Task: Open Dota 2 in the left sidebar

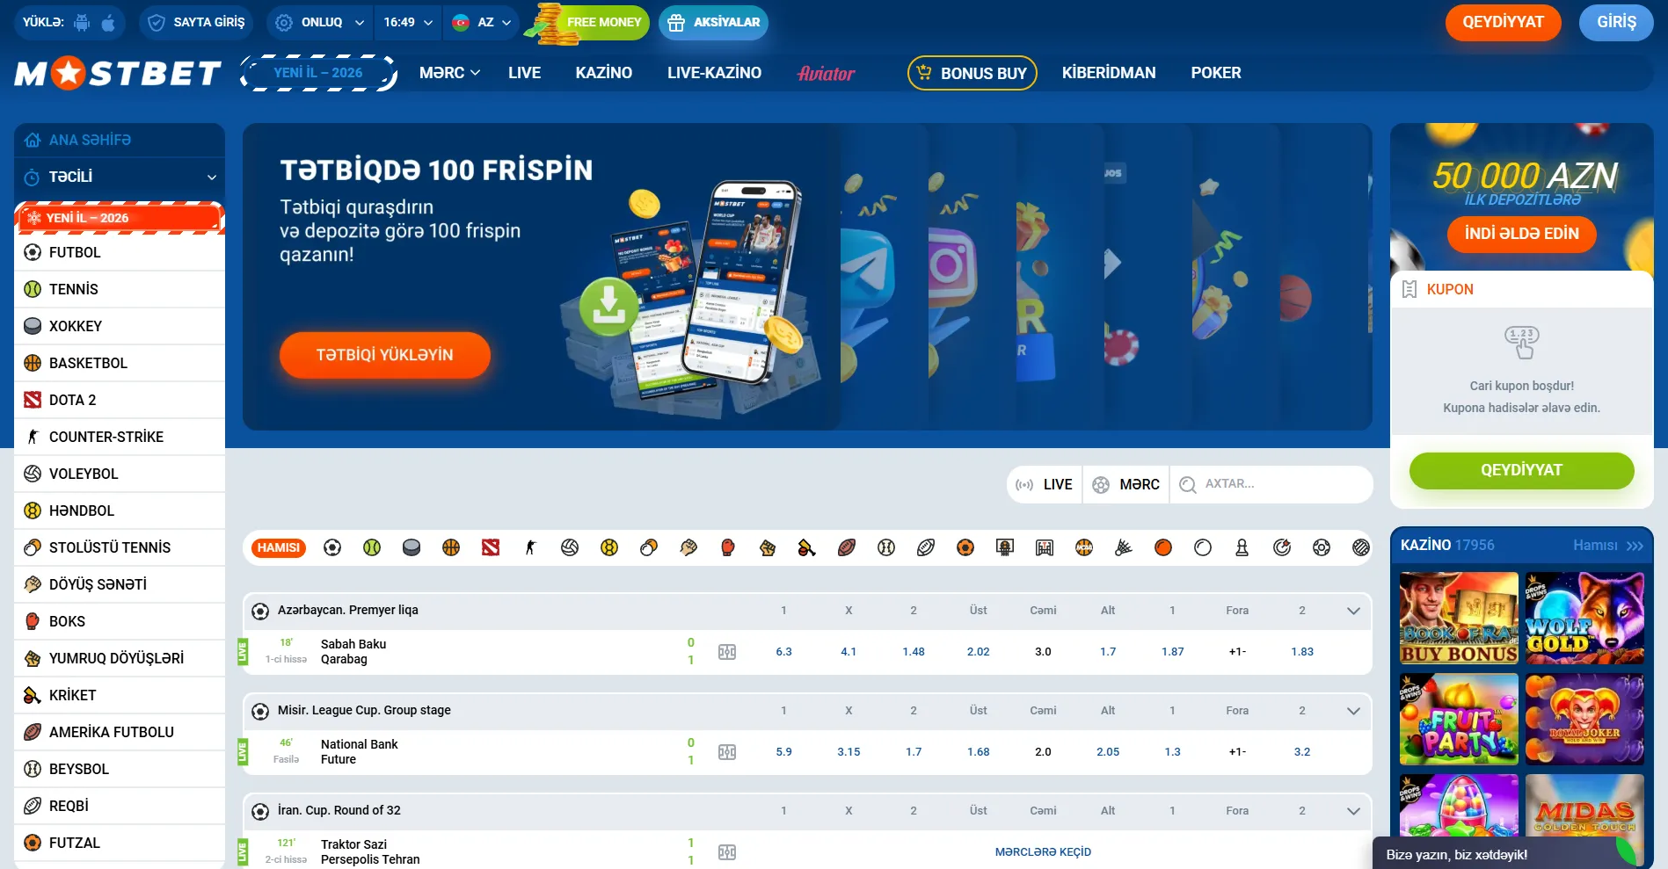Action: (120, 400)
